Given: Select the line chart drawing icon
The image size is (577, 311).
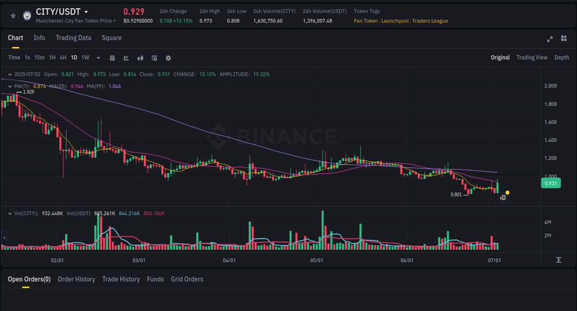Looking at the screenshot, I should click(x=126, y=58).
